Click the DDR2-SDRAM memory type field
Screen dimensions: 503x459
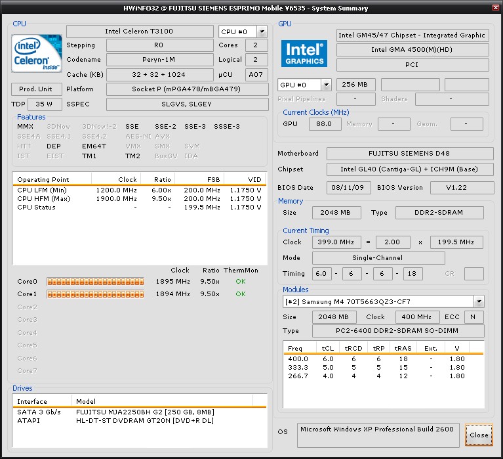[x=439, y=213]
